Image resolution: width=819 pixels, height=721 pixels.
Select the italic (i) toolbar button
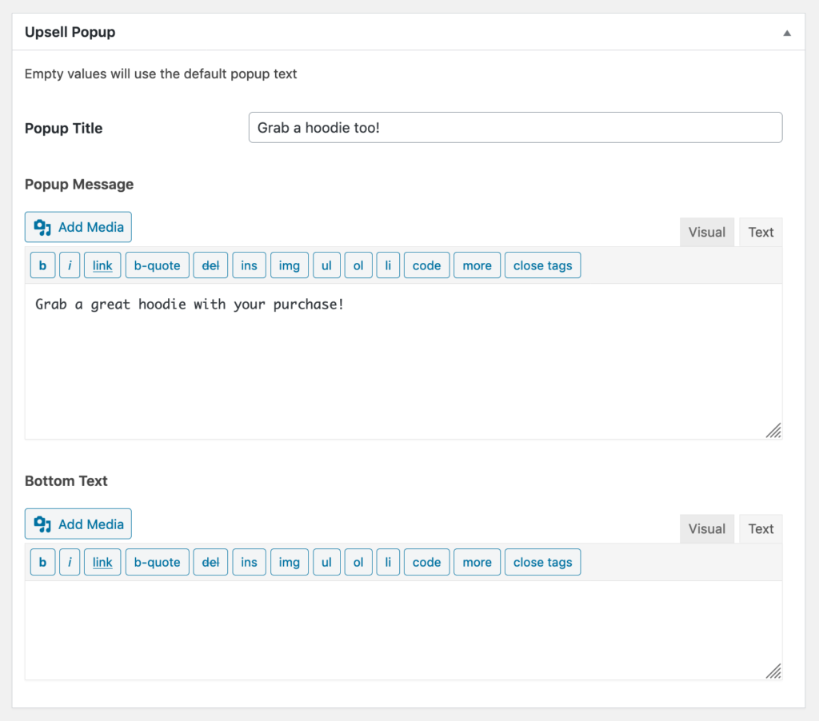[x=70, y=265]
